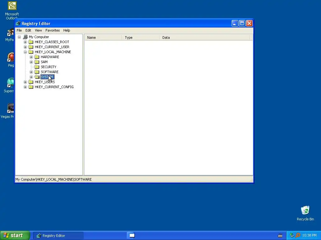321x240 pixels.
Task: Expand the HKEY_USERS key
Action: [25, 82]
